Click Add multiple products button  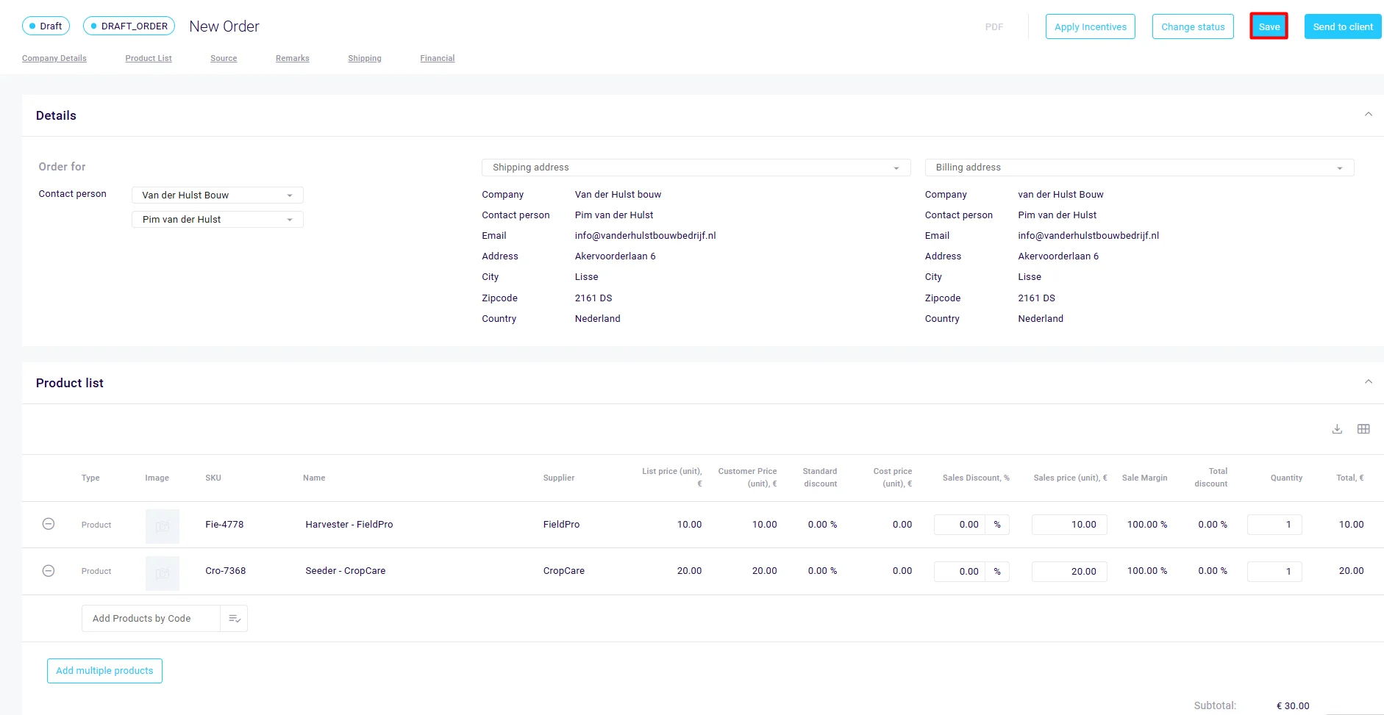tap(104, 671)
